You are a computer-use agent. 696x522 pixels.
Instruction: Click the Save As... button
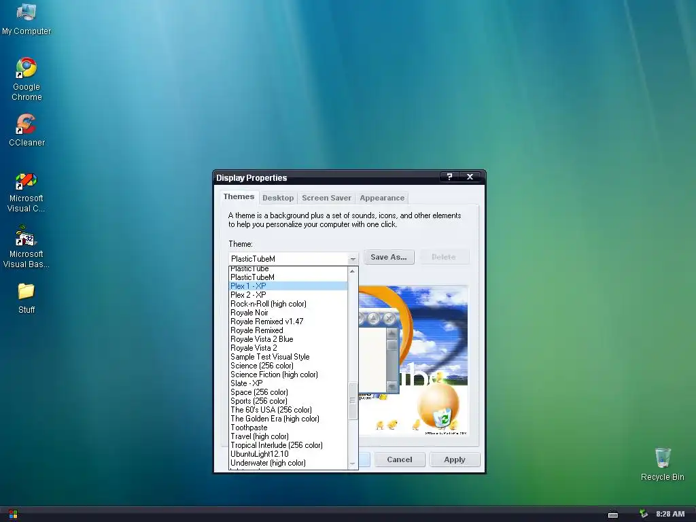pyautogui.click(x=389, y=257)
